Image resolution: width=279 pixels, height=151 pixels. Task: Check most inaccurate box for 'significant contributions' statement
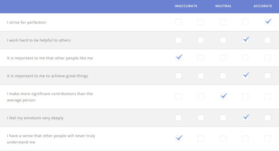(179, 96)
